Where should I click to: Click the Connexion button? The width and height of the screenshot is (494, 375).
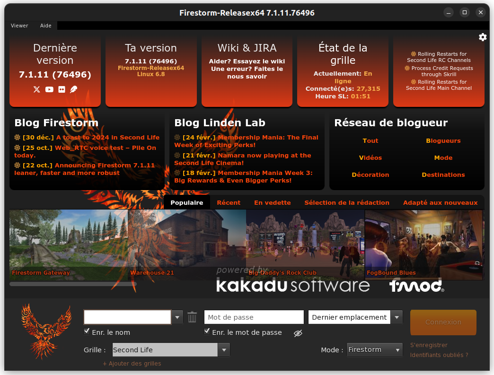tap(443, 322)
